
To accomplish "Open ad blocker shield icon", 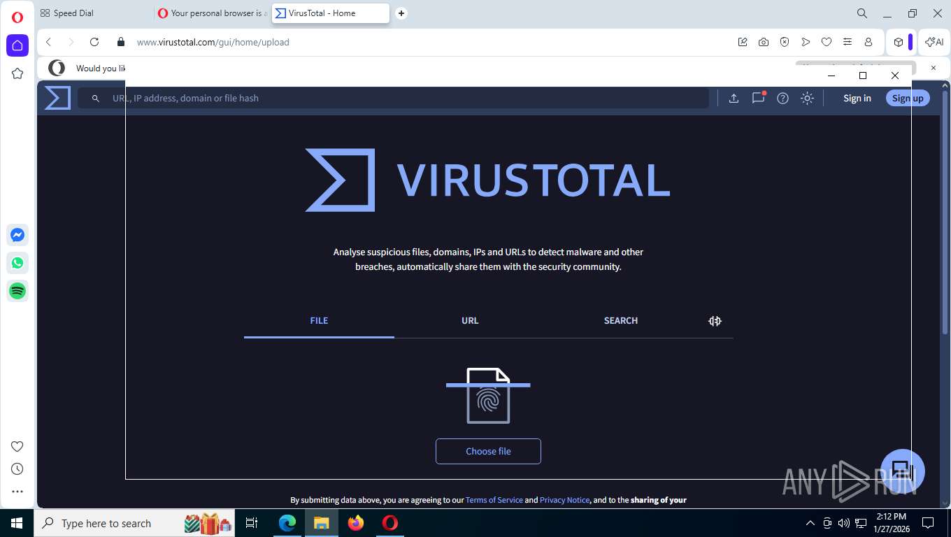I will [785, 42].
